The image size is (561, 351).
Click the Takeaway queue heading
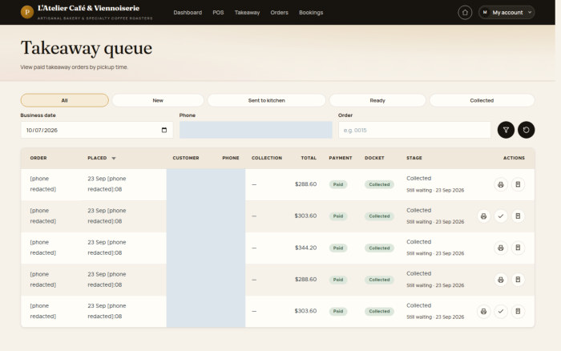[x=87, y=48]
